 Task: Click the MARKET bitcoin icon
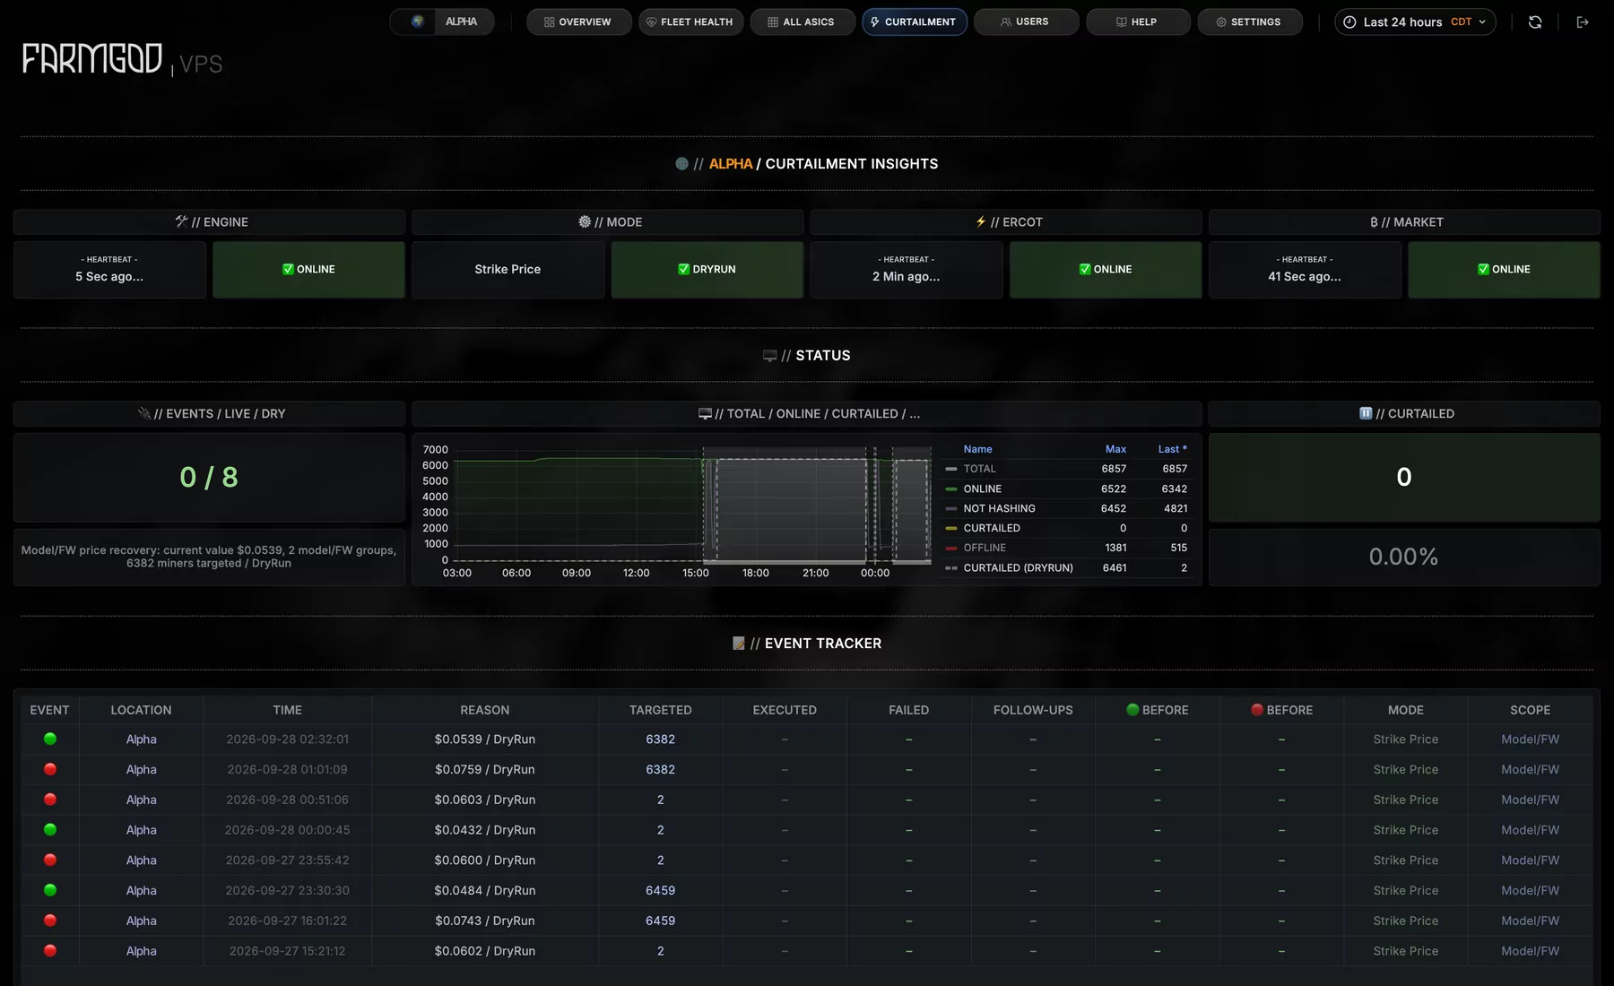pos(1374,221)
